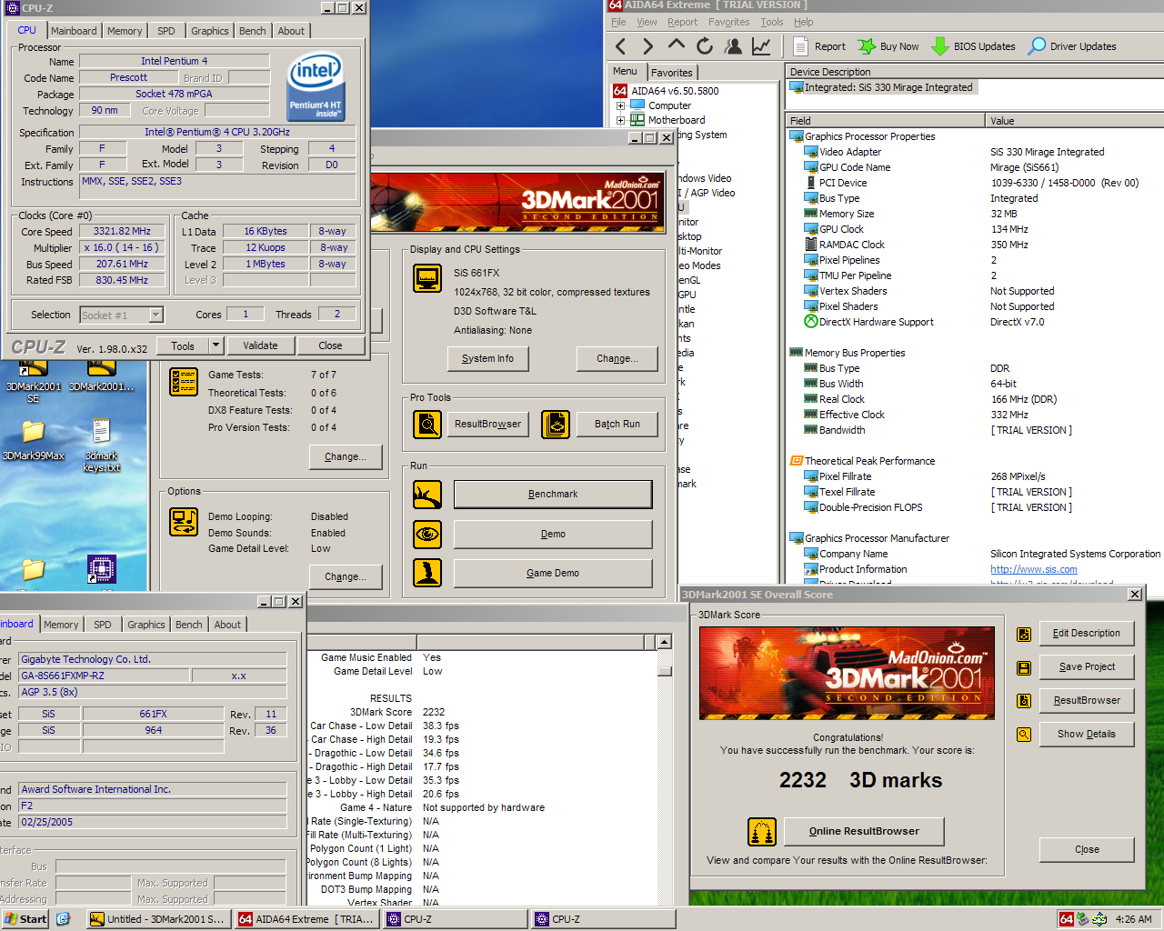Open the Bench tab in top CPU-Z
1164x931 pixels.
tap(253, 31)
